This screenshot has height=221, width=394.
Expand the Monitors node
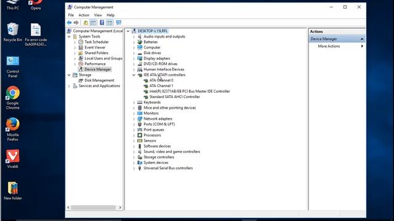134,113
